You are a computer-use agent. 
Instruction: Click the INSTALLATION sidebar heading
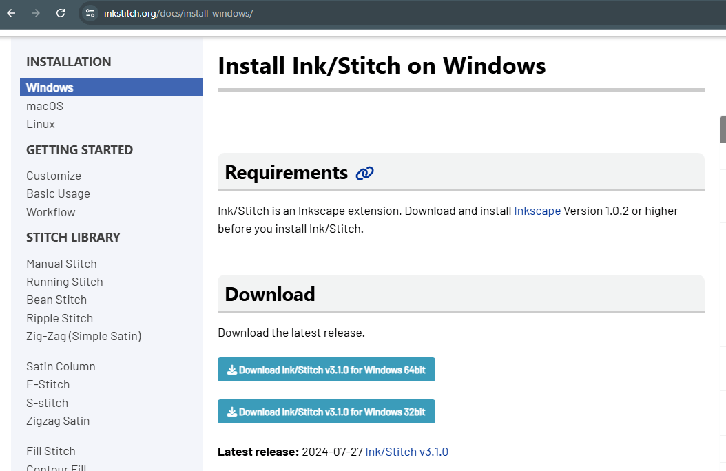coord(68,61)
